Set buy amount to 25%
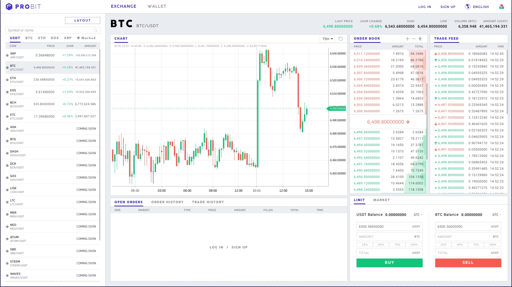 [365, 245]
